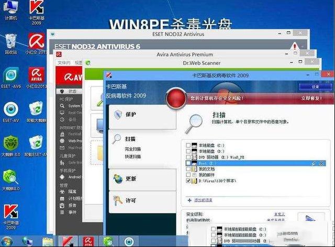Screen dimensions: 335x247
Task: Launch the 大蜘蛛 8.0 spider shield icon
Action: pos(11,147)
